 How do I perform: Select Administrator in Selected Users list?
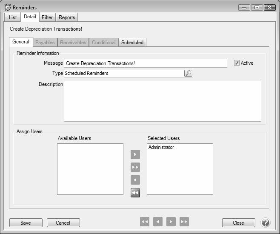161,148
